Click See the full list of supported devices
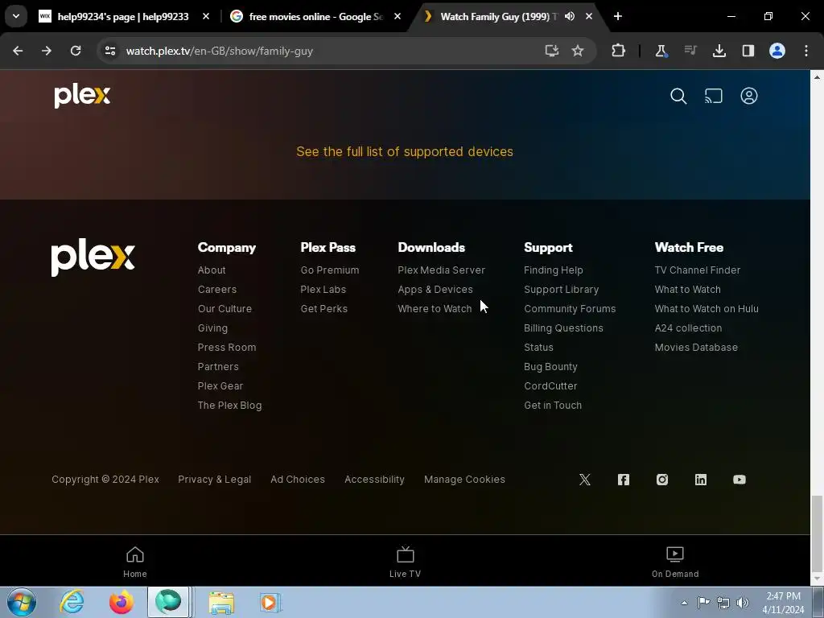Screen dimensions: 824x618 [405, 151]
